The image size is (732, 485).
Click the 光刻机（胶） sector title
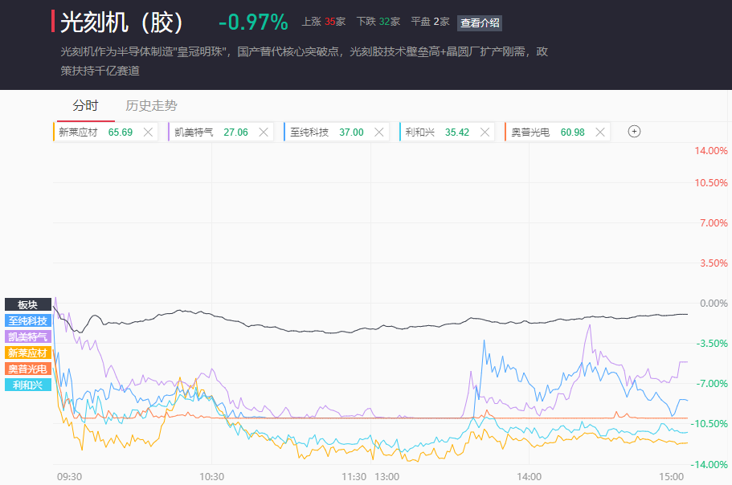pyautogui.click(x=122, y=22)
